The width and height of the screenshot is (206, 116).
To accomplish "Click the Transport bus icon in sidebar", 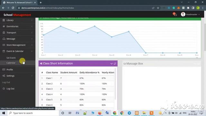I will click(x=4, y=33).
